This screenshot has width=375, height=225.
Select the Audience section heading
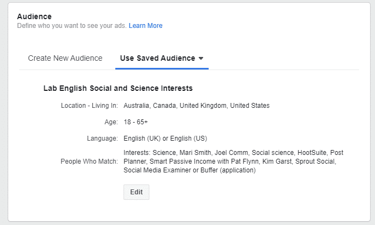(x=35, y=16)
